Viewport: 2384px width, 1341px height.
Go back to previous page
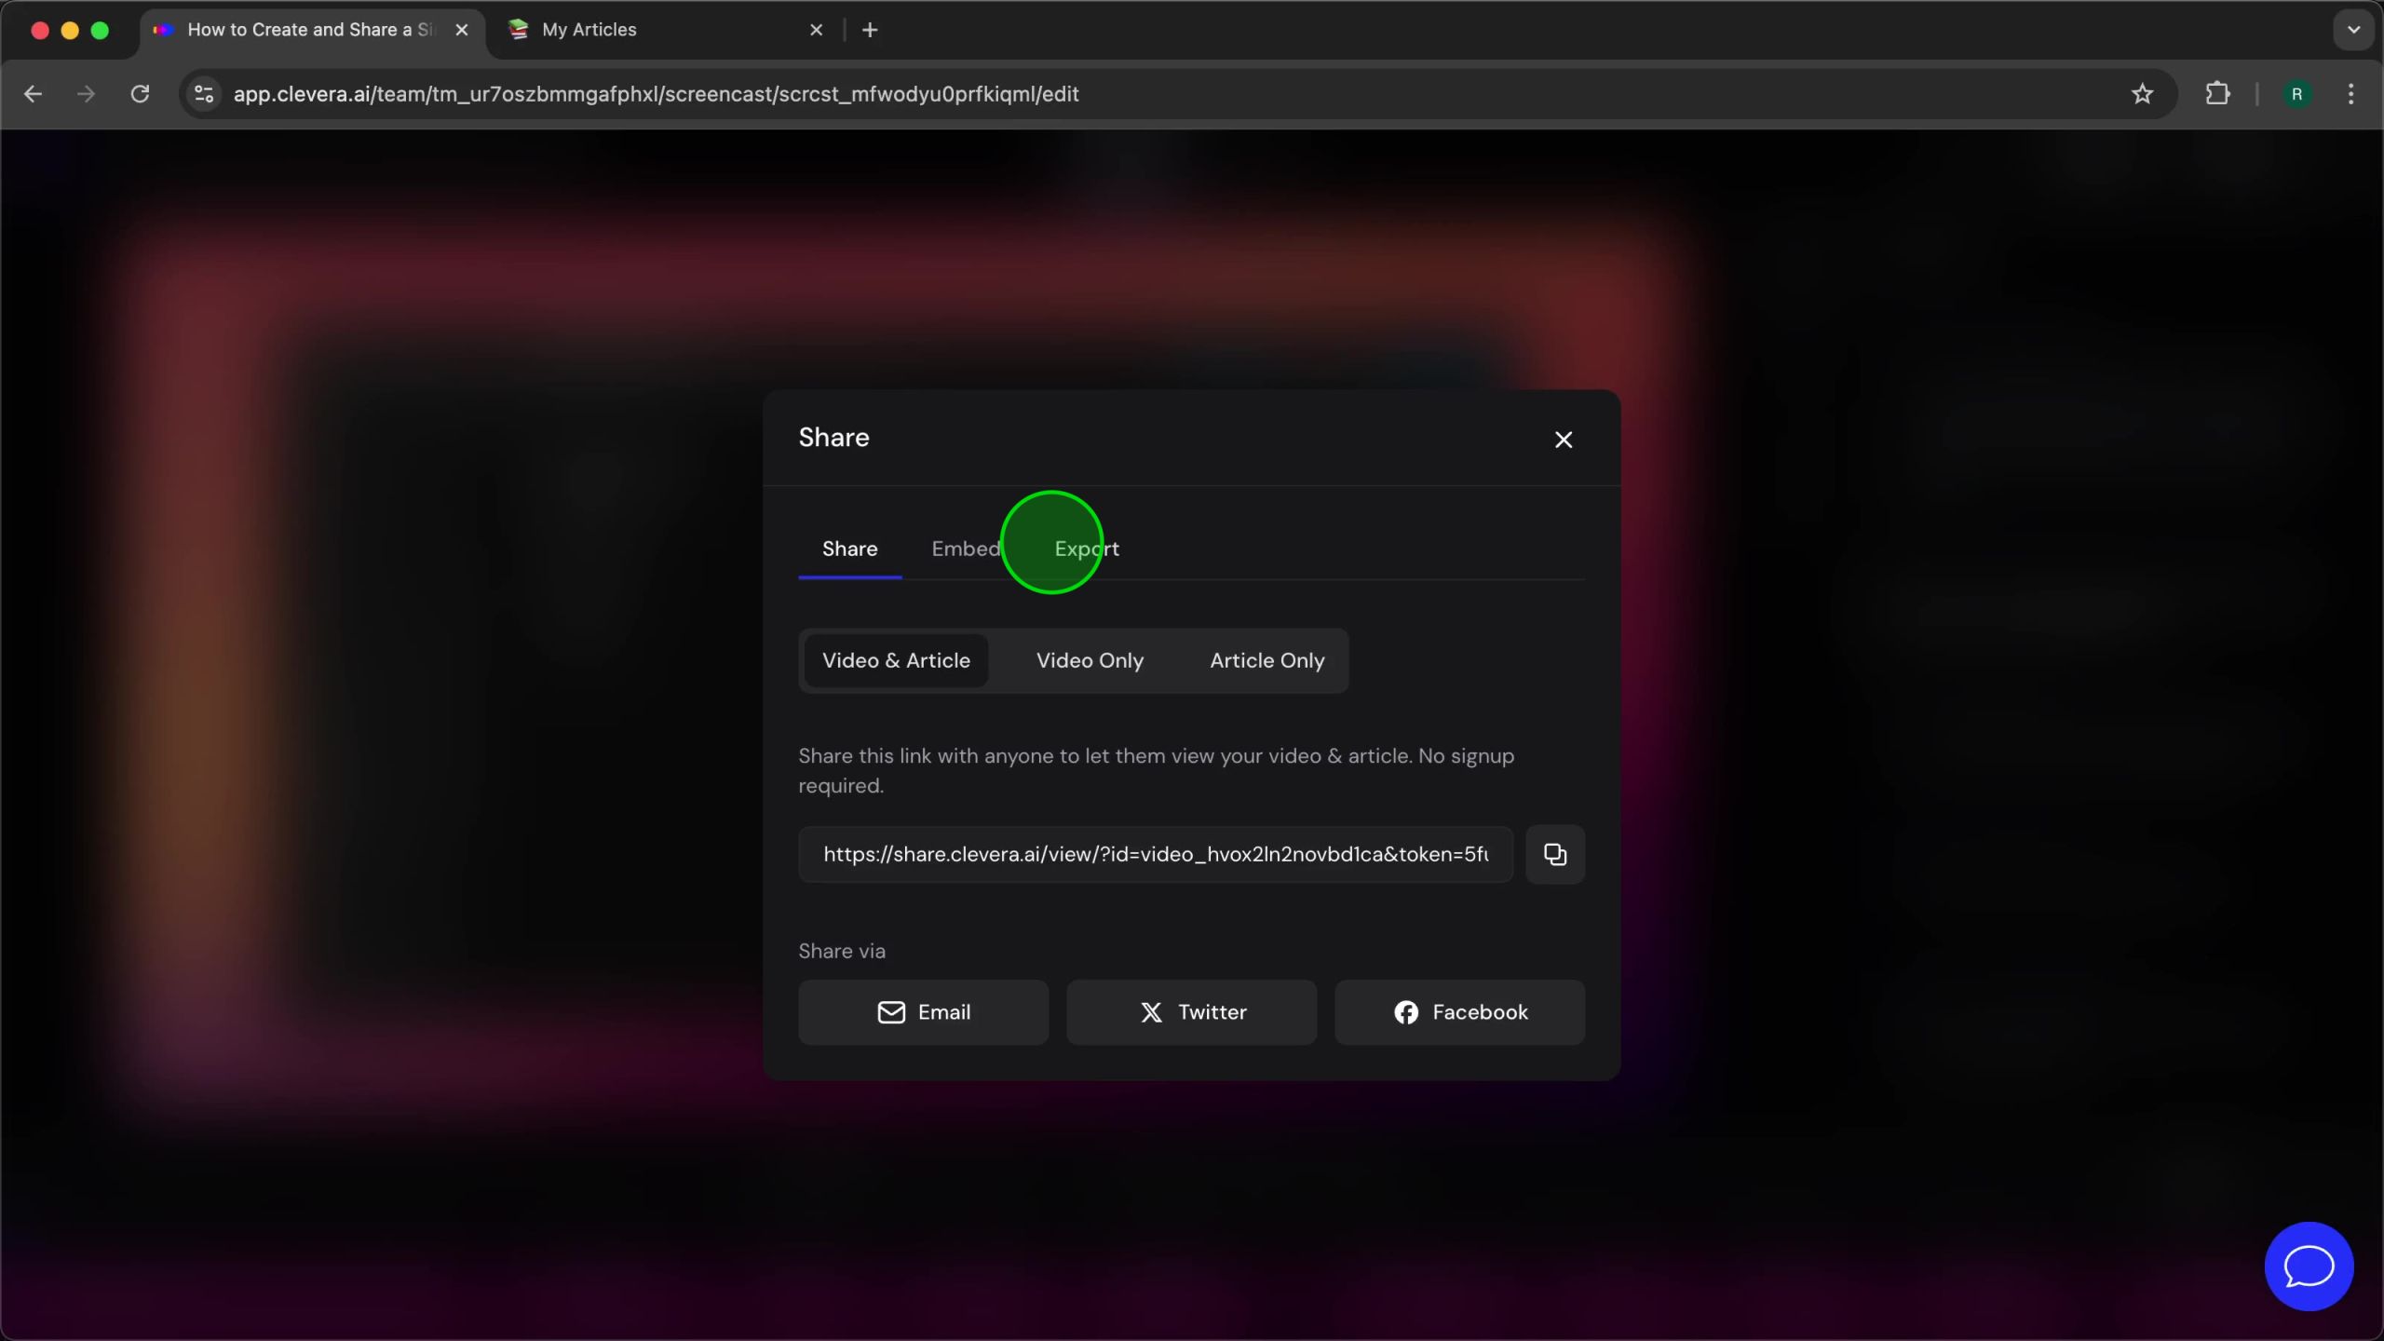[34, 94]
